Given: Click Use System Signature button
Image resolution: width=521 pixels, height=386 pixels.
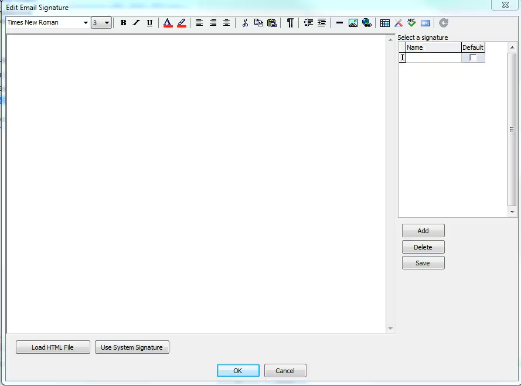Looking at the screenshot, I should tap(132, 347).
